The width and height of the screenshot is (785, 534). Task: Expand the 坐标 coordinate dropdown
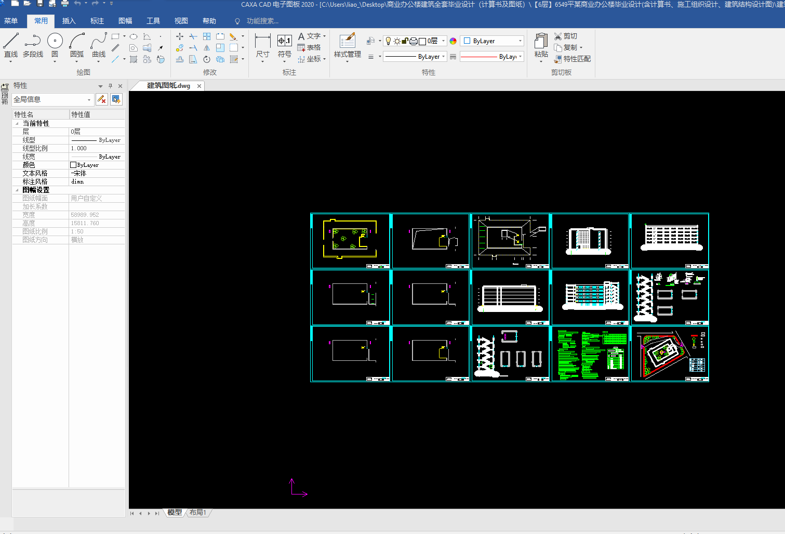tap(324, 59)
